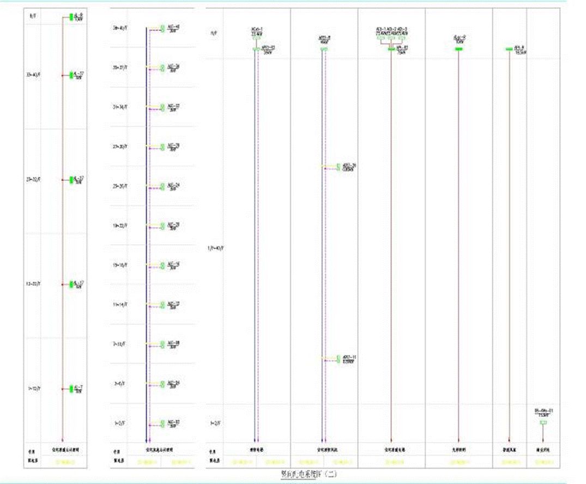Click the drawing title 竖向配电系统图（二）

[309, 474]
